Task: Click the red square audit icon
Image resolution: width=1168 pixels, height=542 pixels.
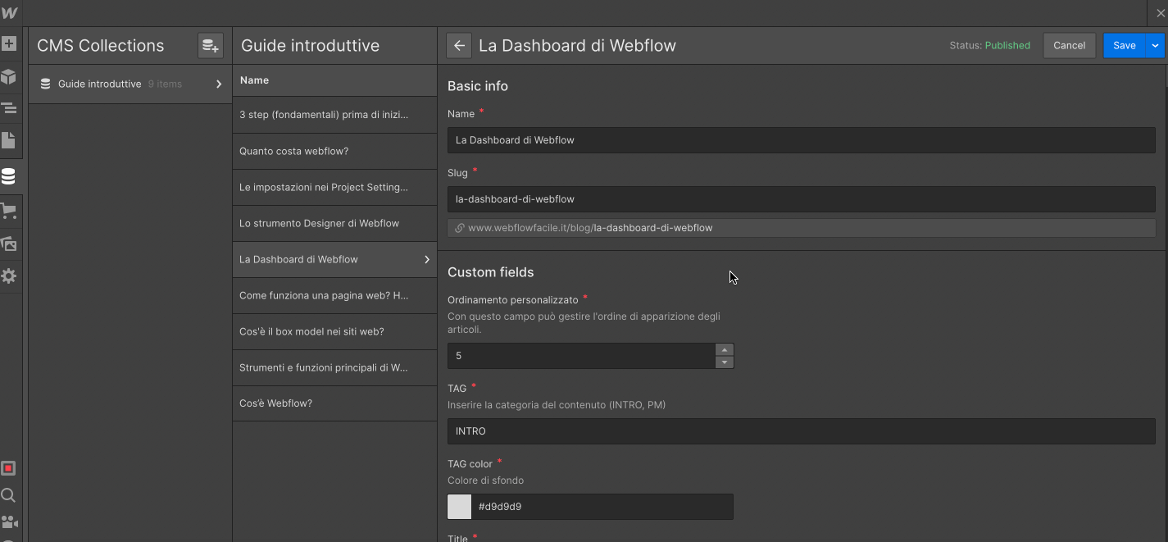Action: 8,468
